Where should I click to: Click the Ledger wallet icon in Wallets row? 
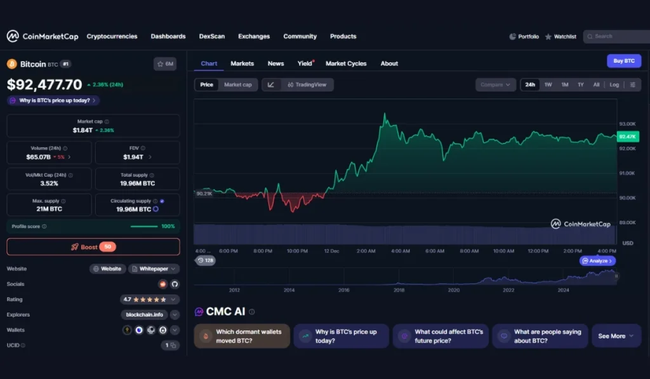[151, 330]
